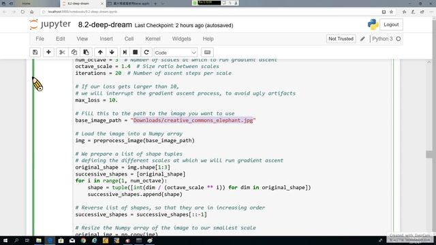Open the Kernel menu
The width and height of the screenshot is (436, 245).
tap(153, 39)
